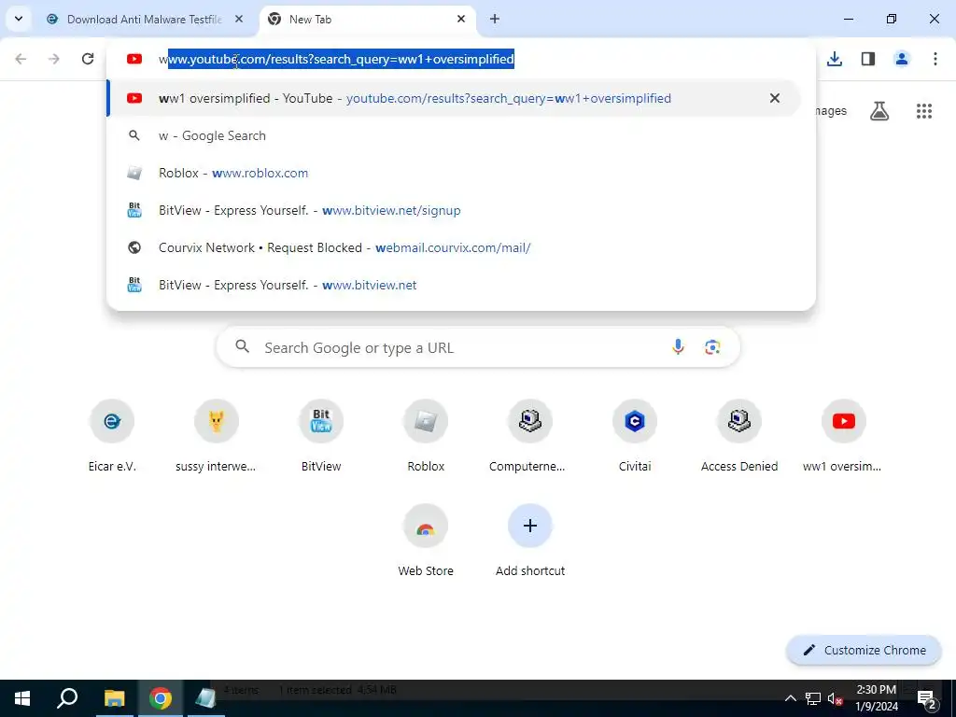956x717 pixels.
Task: Open File Explorer from taskbar
Action: click(x=114, y=698)
